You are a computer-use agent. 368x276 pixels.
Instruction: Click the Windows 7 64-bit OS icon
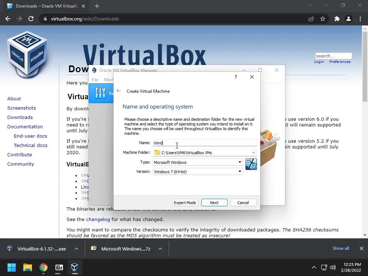click(x=251, y=164)
